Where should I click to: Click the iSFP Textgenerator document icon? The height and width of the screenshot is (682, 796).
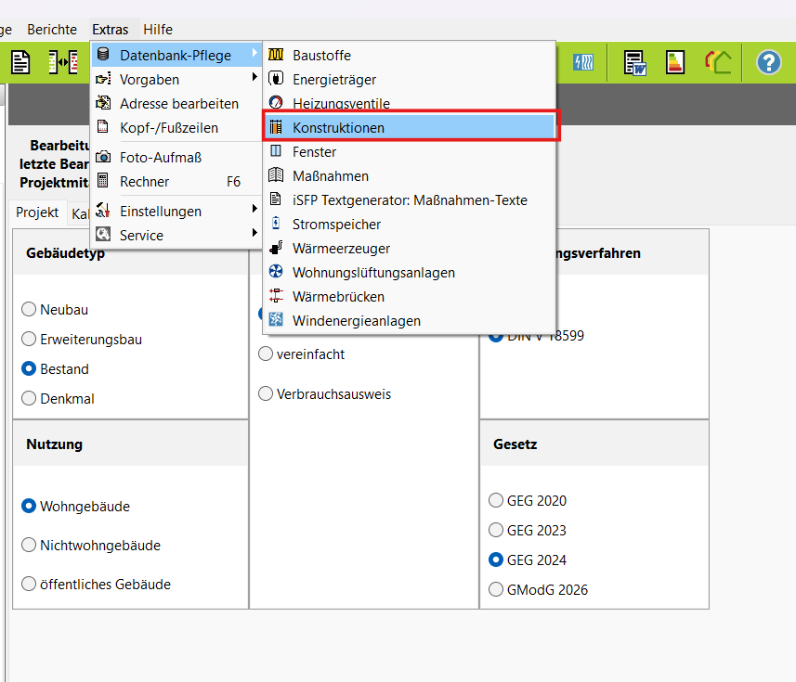coord(276,199)
